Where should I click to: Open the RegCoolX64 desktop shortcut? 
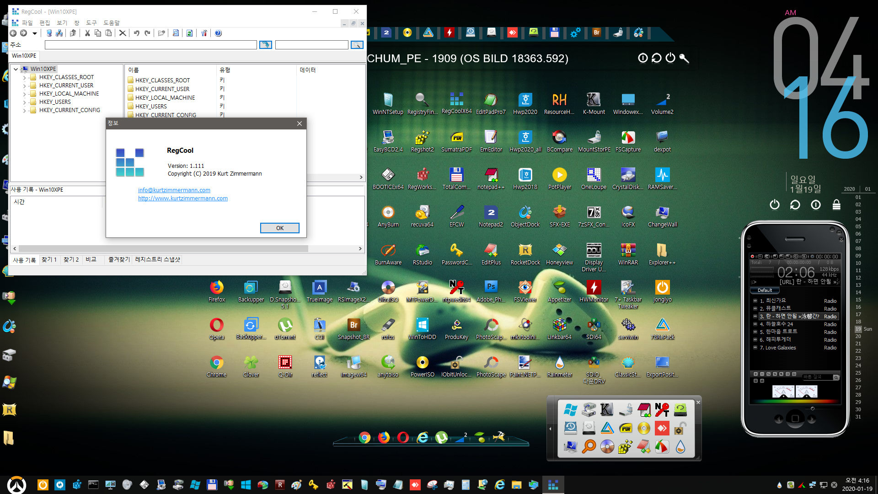point(456,103)
